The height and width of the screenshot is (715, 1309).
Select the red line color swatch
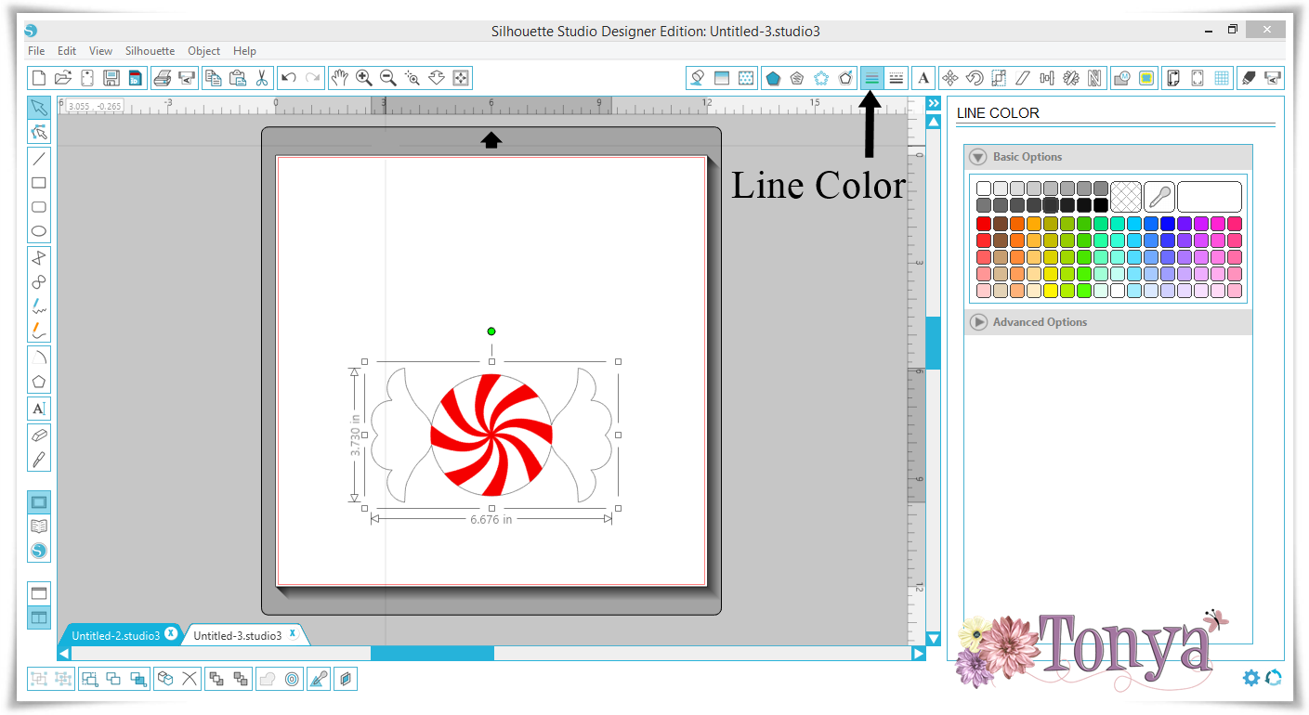(x=984, y=224)
